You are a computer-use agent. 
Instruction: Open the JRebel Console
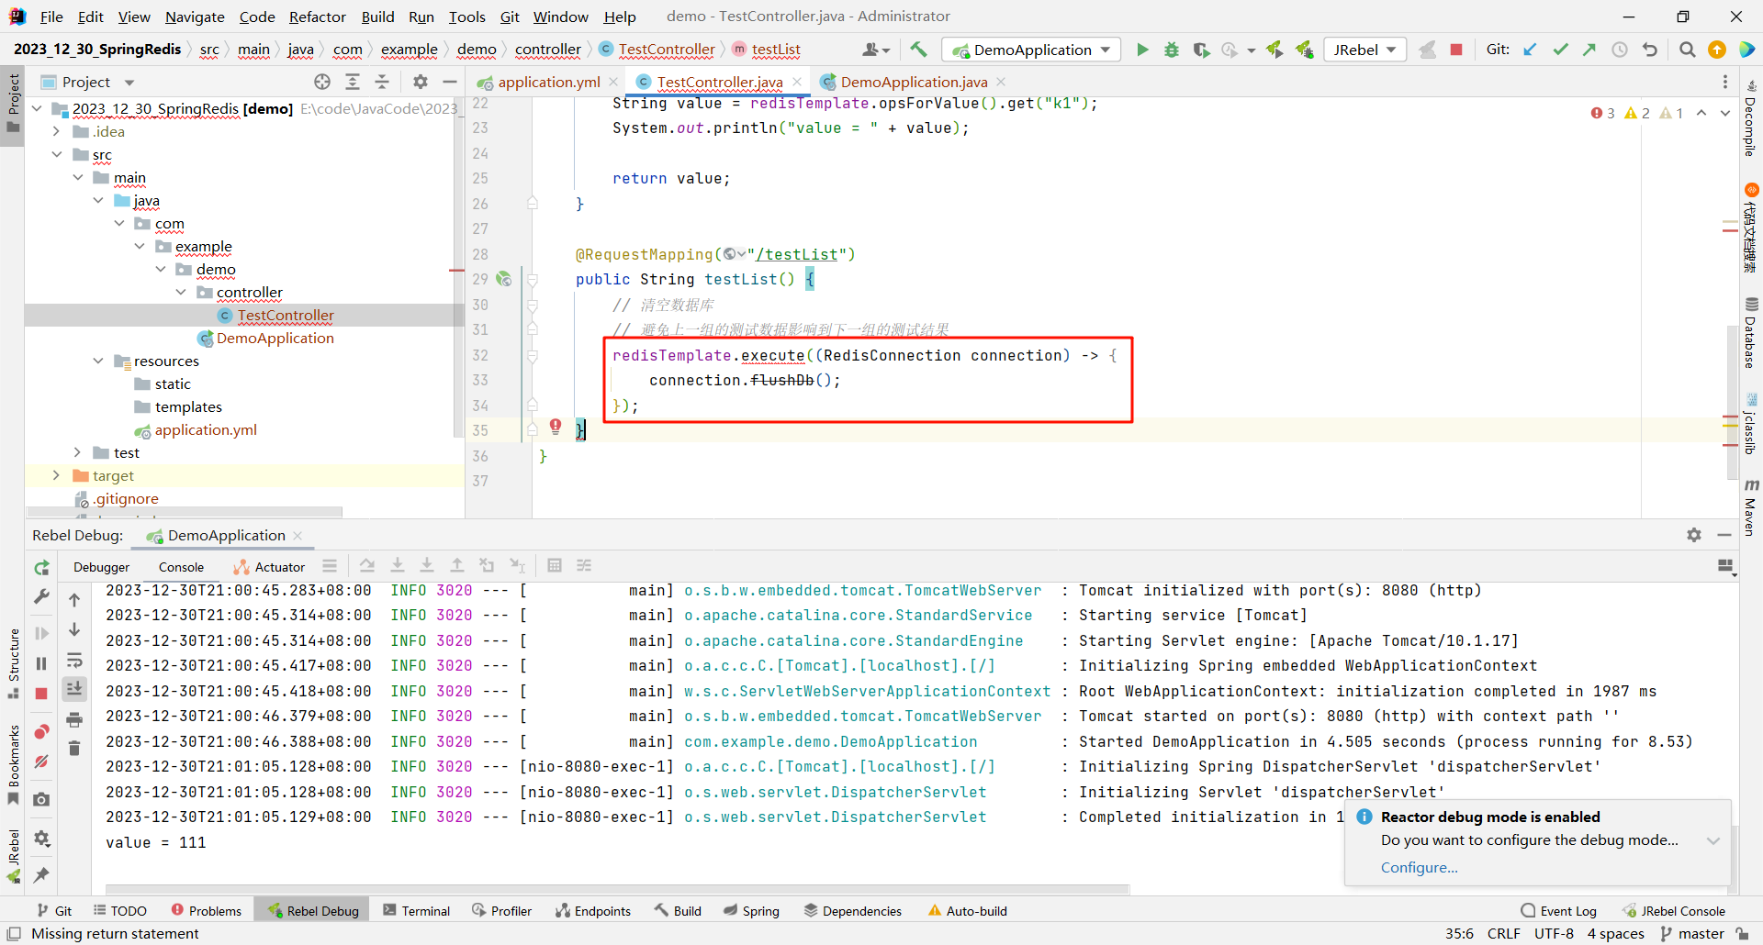click(1674, 910)
